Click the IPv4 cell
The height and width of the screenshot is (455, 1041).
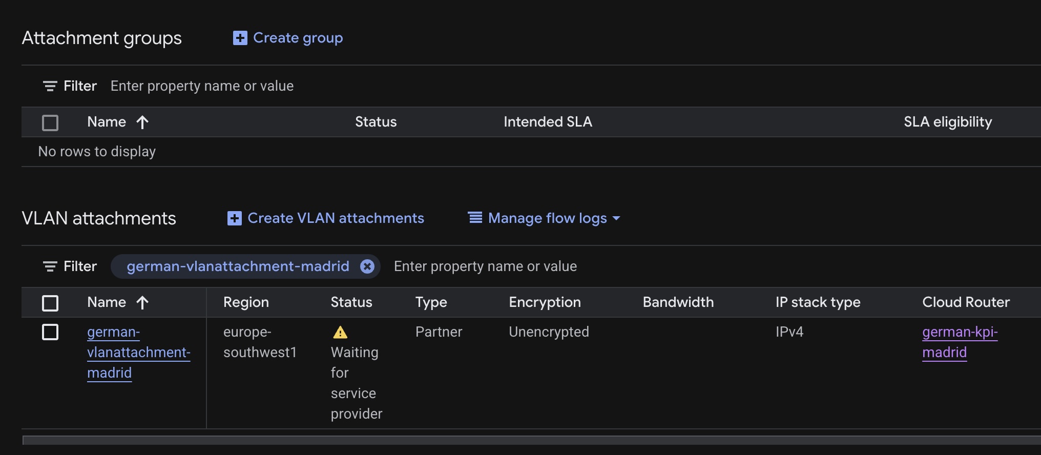tap(789, 332)
